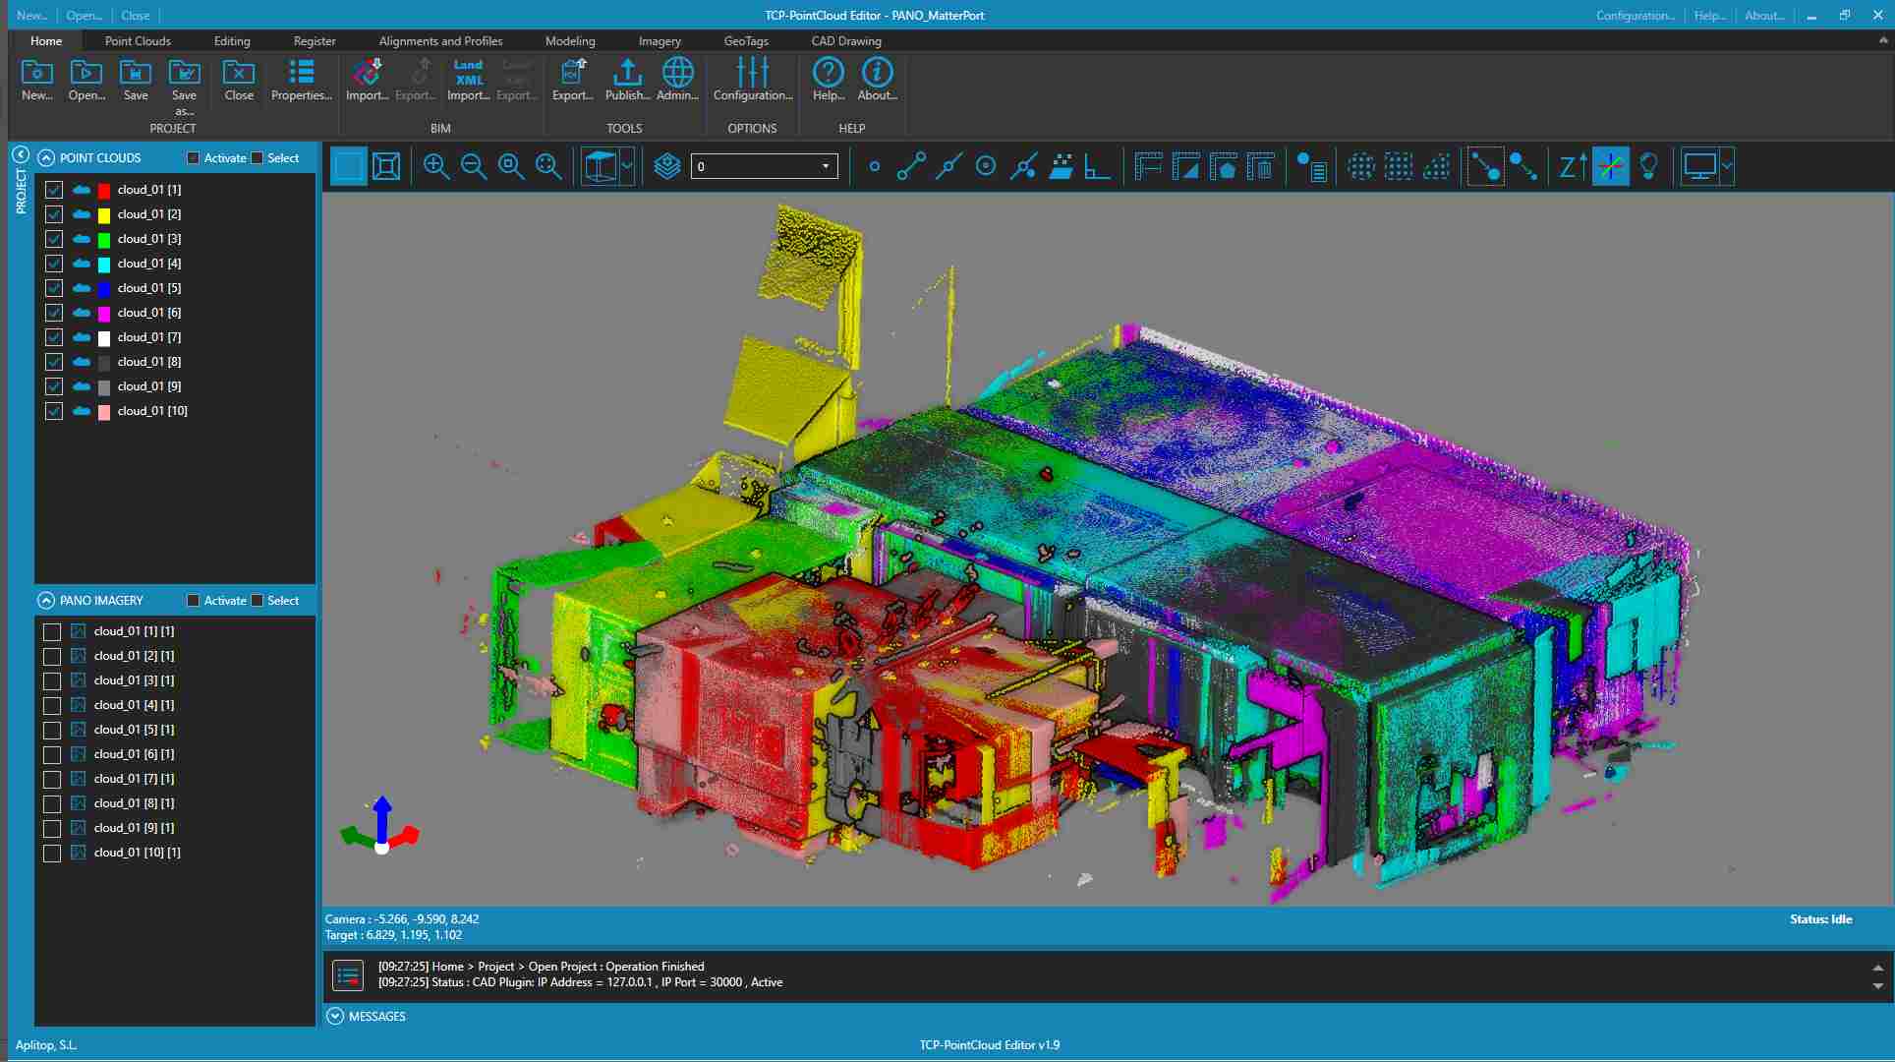Click Open... in the top title bar
The image size is (1895, 1062).
click(x=84, y=15)
